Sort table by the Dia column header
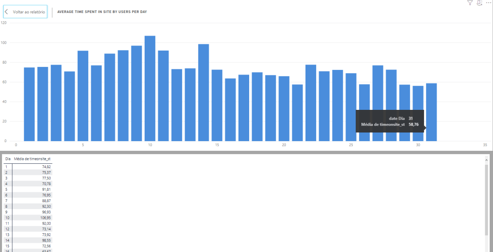This screenshot has height=252, width=493. [x=8, y=159]
